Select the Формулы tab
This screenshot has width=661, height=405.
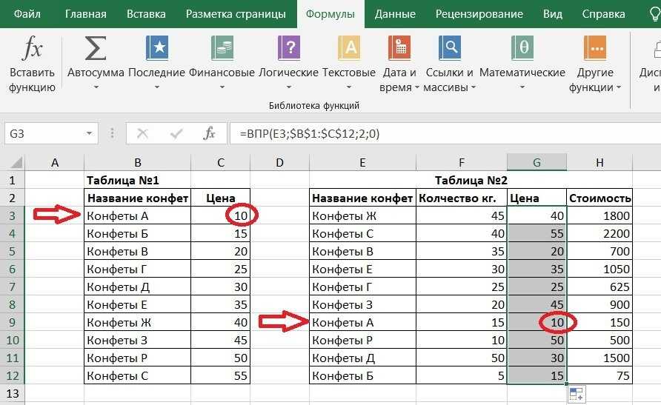click(330, 14)
